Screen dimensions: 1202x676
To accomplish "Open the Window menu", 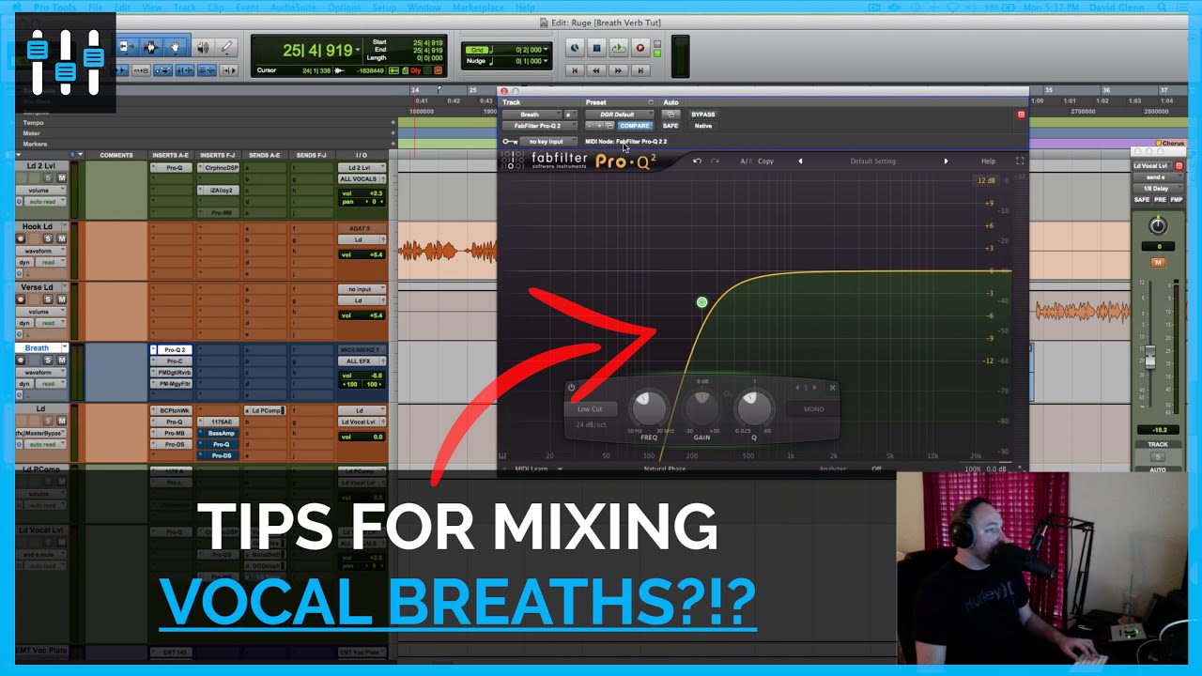I will click(424, 8).
